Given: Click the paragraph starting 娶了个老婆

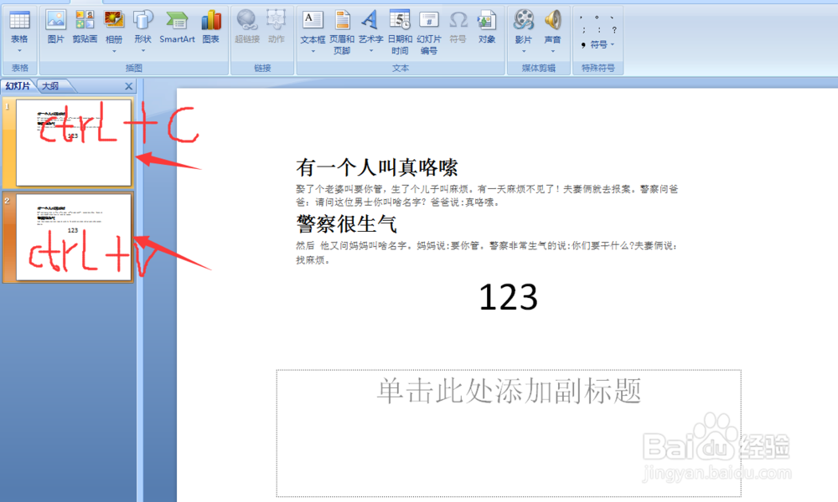Looking at the screenshot, I should [x=487, y=196].
